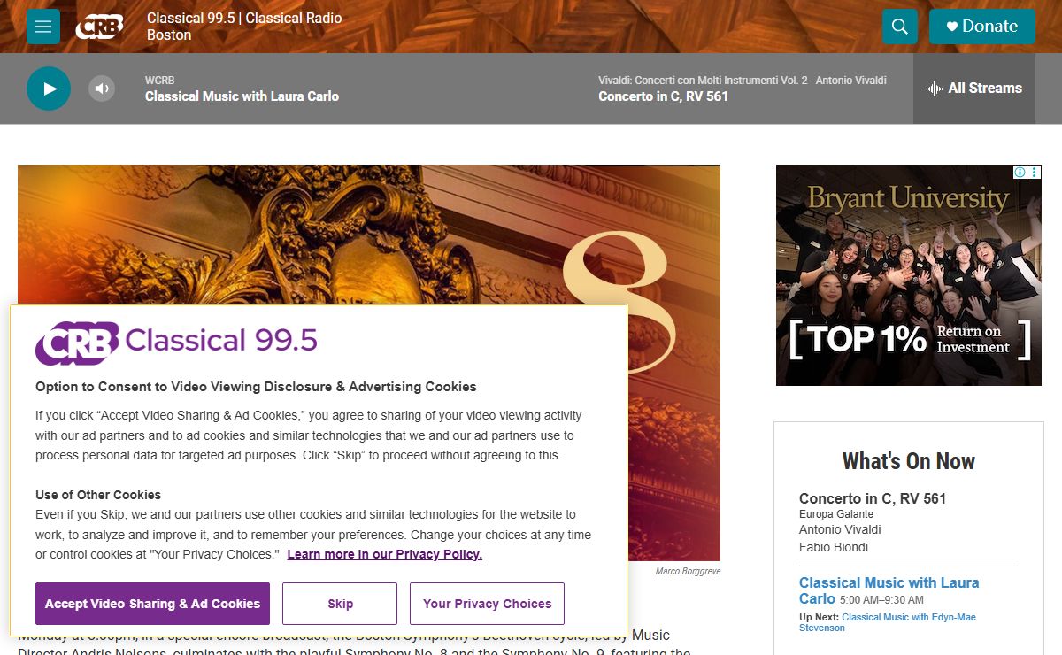Click the Donate button

(x=981, y=27)
